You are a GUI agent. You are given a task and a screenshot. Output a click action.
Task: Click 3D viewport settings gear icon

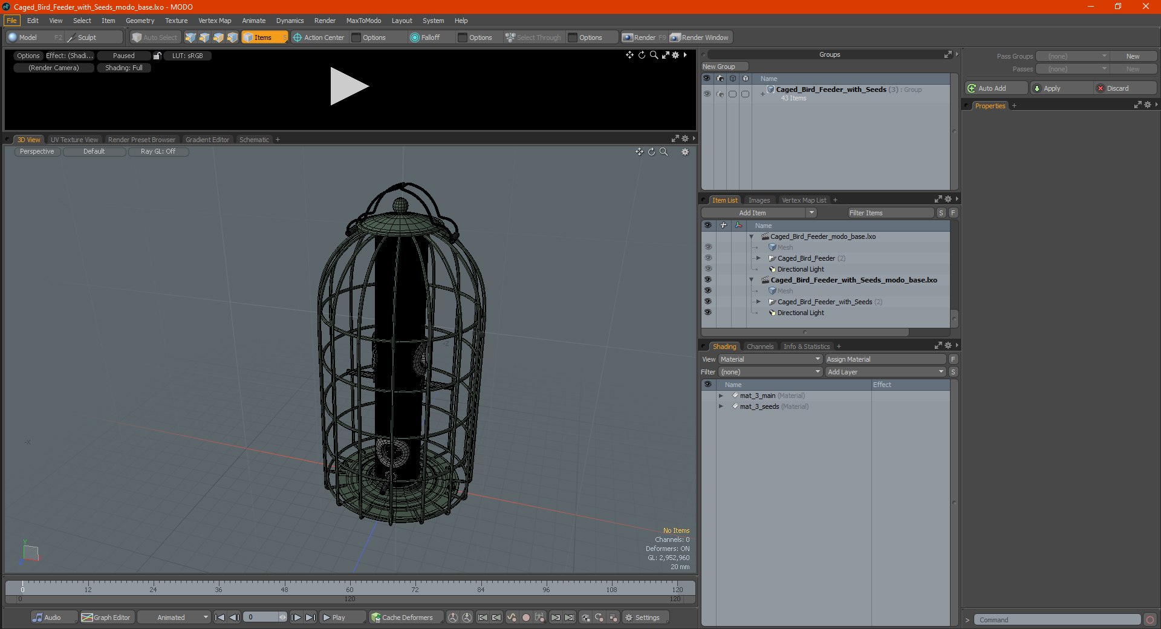685,152
